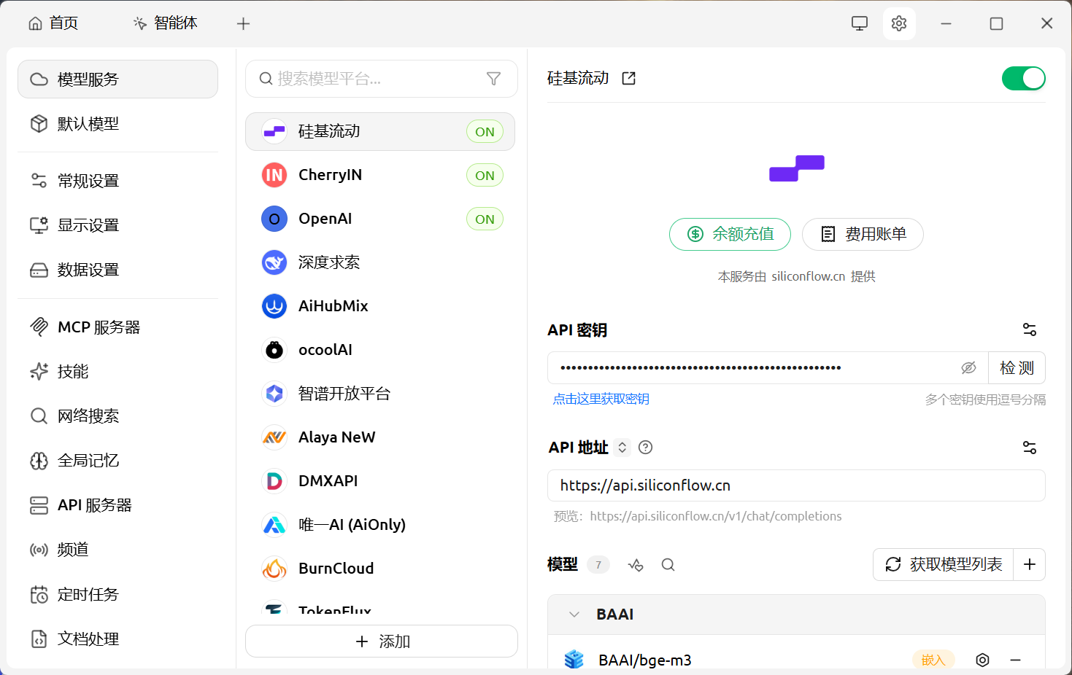Show the hidden API key with eye icon

point(968,368)
